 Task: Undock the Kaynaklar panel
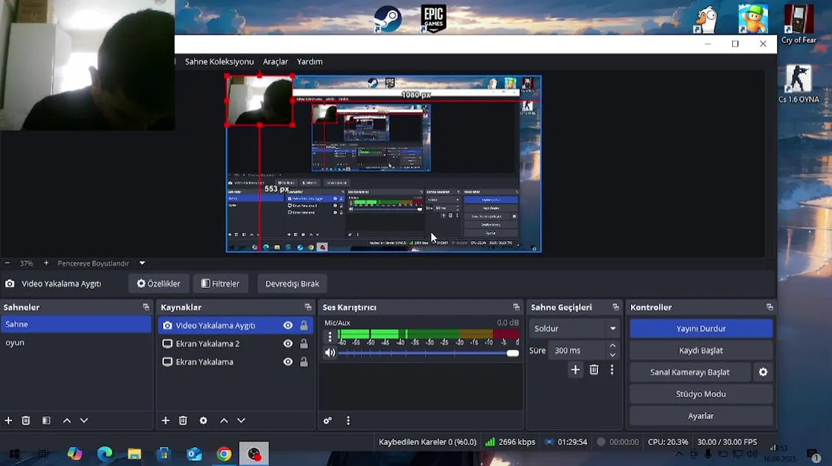pos(308,307)
